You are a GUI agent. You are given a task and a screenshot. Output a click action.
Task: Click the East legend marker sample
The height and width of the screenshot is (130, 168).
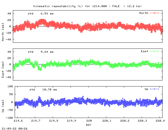(x=154, y=51)
